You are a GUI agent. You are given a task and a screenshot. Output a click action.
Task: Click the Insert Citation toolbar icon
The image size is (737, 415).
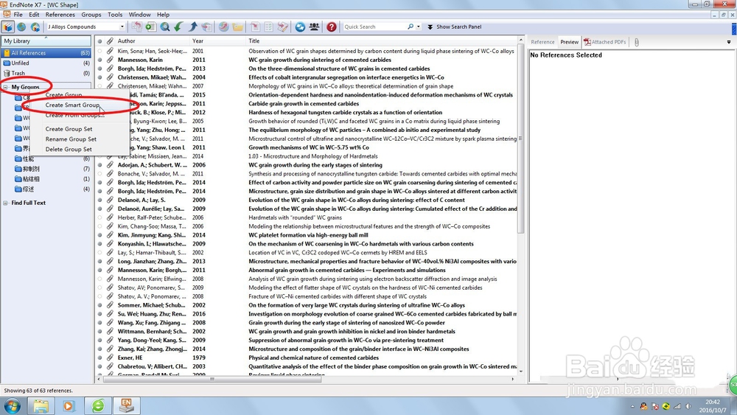coord(255,27)
